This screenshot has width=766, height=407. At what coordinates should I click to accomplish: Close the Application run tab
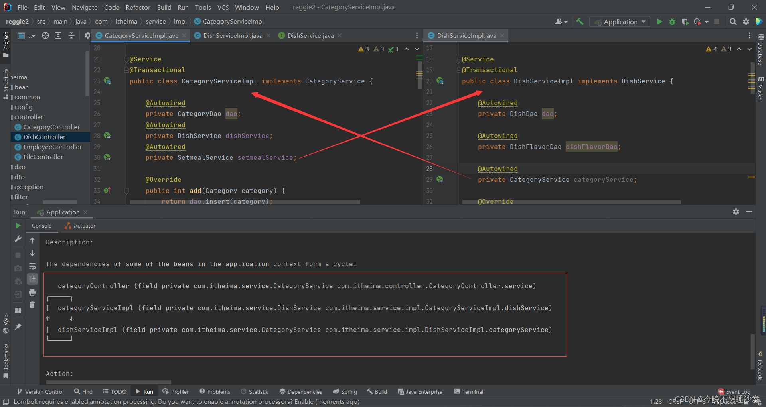pyautogui.click(x=85, y=212)
